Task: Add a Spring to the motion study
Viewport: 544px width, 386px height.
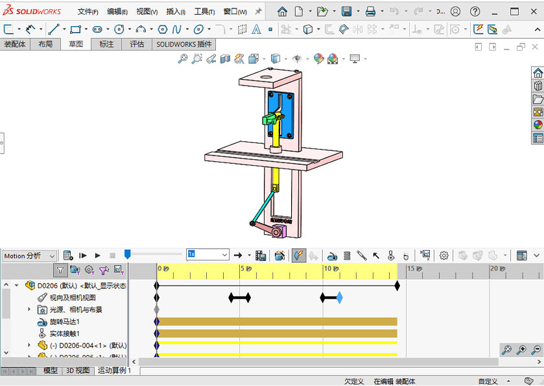Action: click(x=347, y=256)
